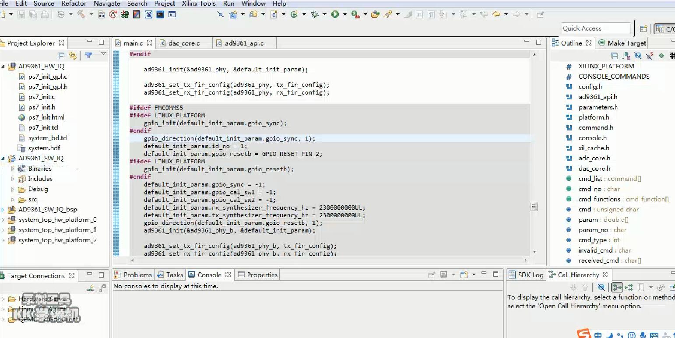The width and height of the screenshot is (675, 338).
Task: Switch to the Problems tab
Action: pyautogui.click(x=133, y=275)
